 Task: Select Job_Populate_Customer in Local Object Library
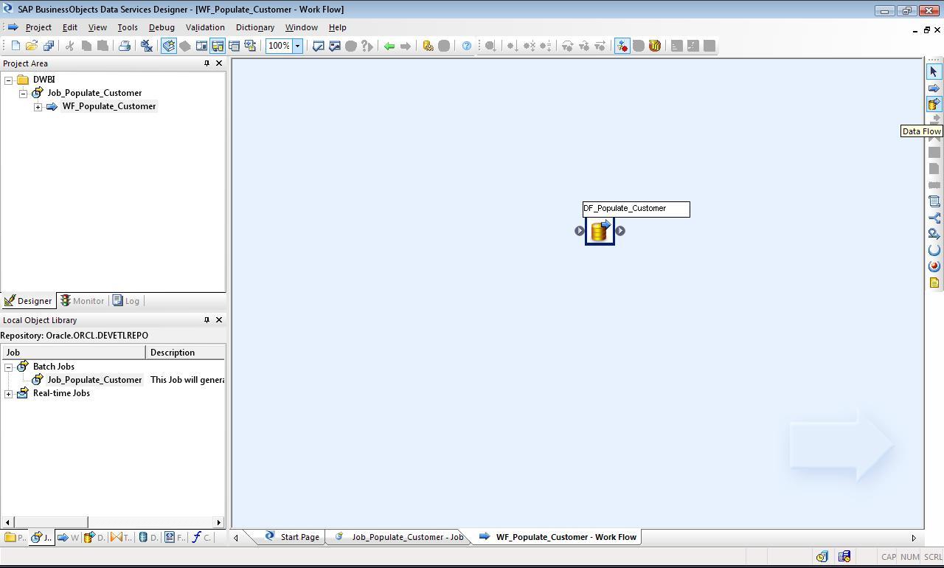pos(94,380)
